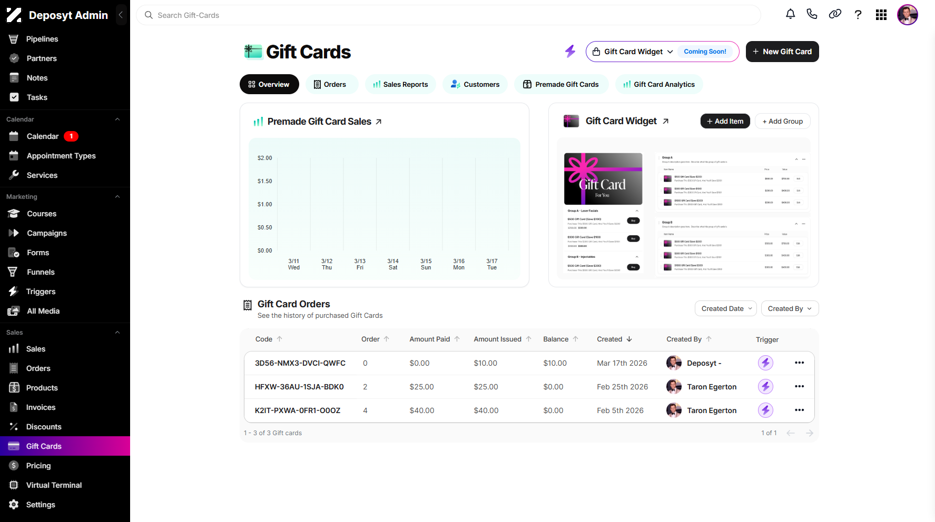The height and width of the screenshot is (522, 935).
Task: Open the user profile avatar
Action: [908, 15]
